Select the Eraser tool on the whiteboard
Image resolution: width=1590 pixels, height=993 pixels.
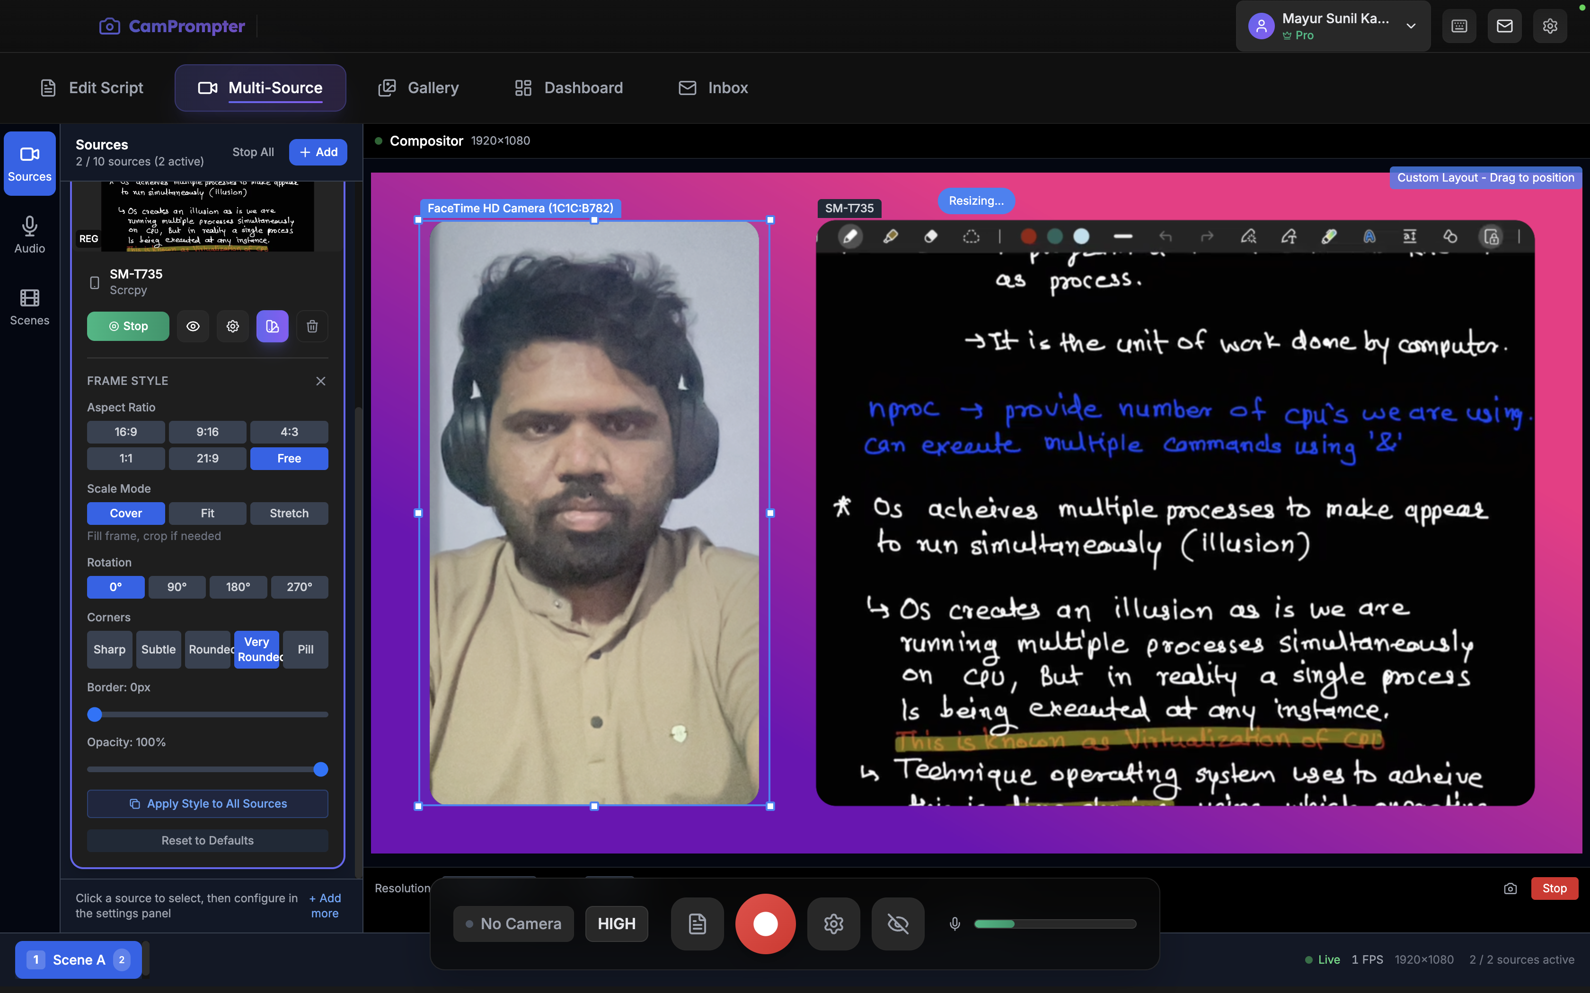pos(931,236)
